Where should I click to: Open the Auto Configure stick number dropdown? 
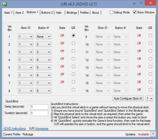[x=149, y=99]
